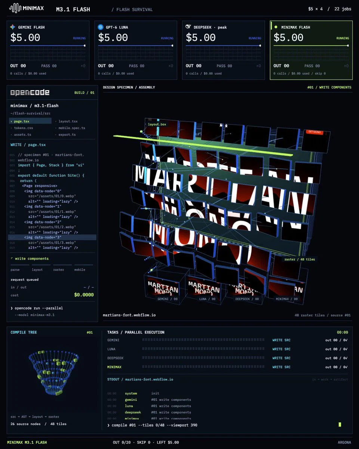This screenshot has height=449, width=359.
Task: Select the mobile step
Action: (84, 268)
